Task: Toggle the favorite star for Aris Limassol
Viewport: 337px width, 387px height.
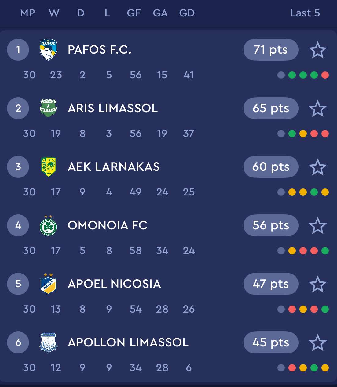Action: click(x=318, y=109)
